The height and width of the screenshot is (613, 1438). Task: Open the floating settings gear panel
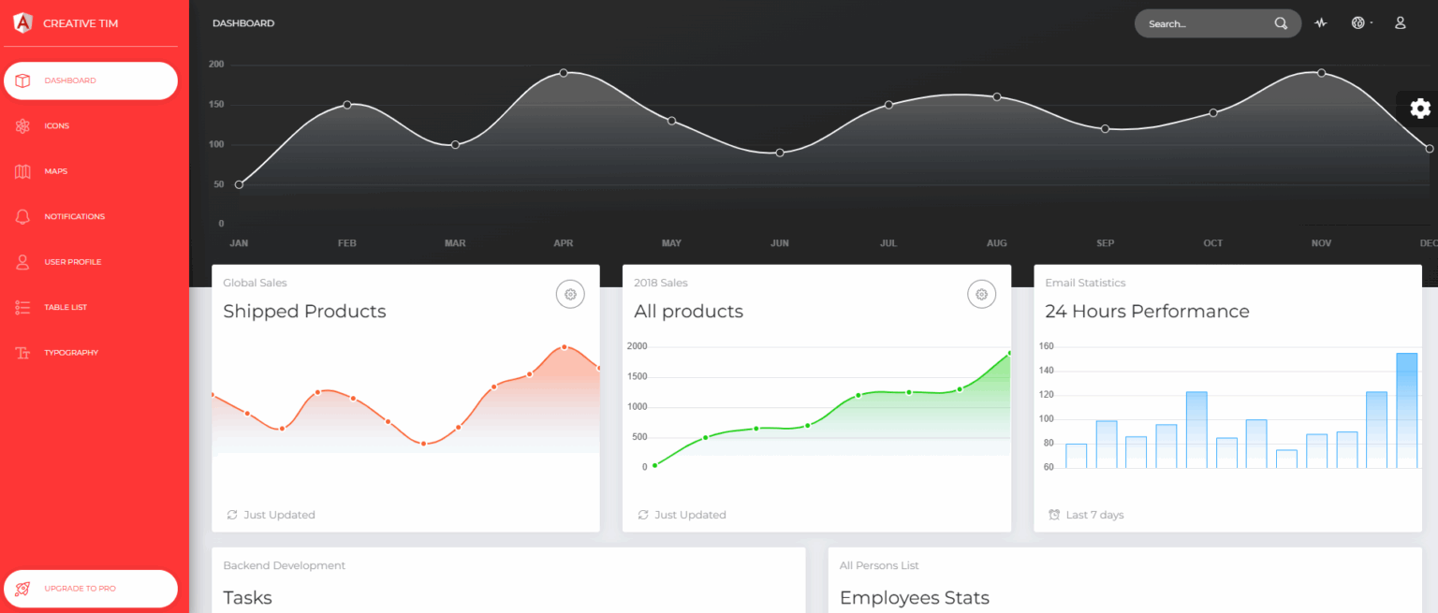click(x=1419, y=109)
